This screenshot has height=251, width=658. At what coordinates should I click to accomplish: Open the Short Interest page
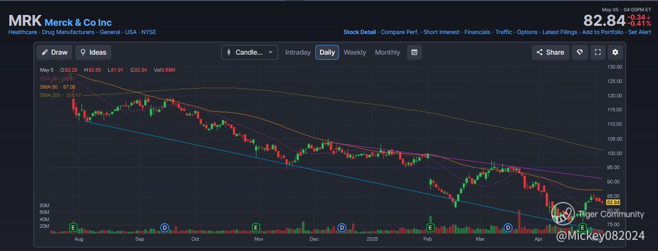pyautogui.click(x=441, y=32)
